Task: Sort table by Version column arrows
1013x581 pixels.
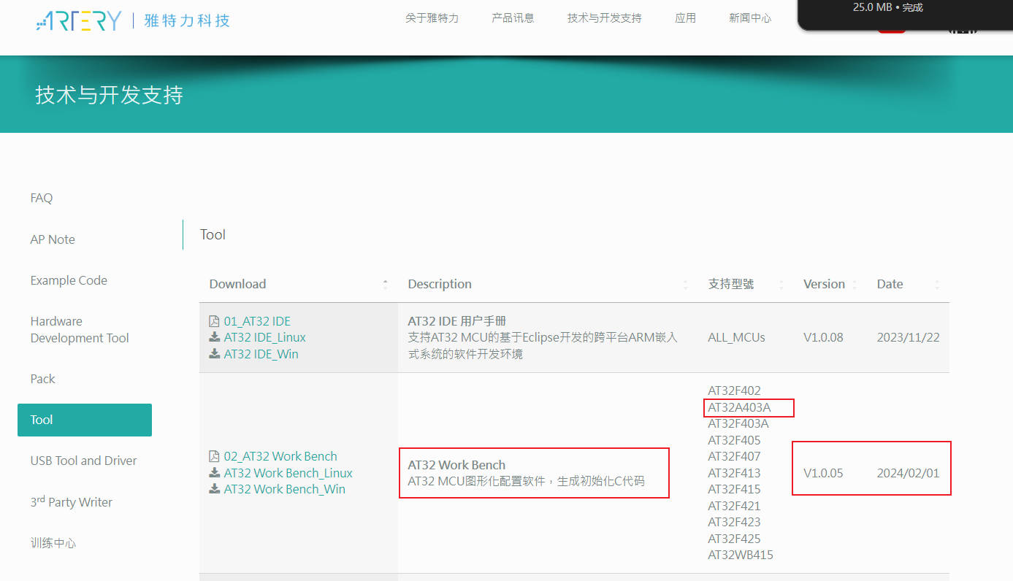Action: click(x=855, y=285)
